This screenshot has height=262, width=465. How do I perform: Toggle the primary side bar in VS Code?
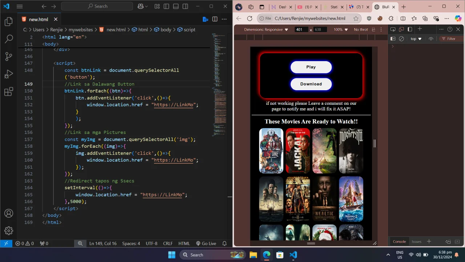pyautogui.click(x=166, y=6)
